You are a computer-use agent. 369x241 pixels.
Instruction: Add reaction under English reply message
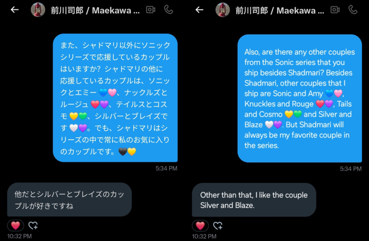coord(217,225)
